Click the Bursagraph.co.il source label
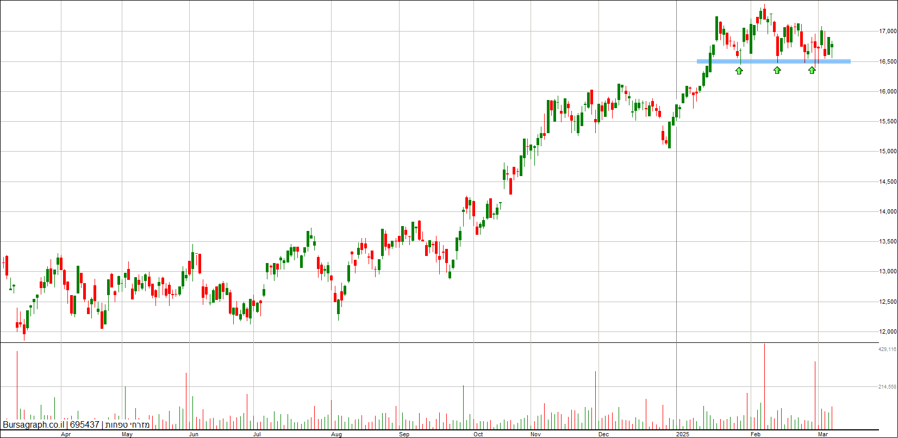Screen dimensions: 898x438 (x=34, y=424)
